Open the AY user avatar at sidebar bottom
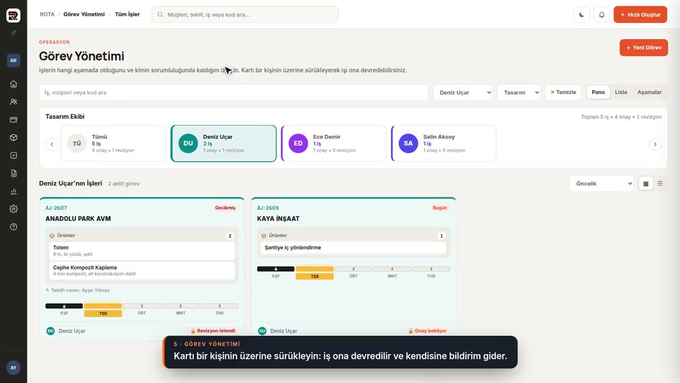Image resolution: width=680 pixels, height=383 pixels. tap(13, 368)
